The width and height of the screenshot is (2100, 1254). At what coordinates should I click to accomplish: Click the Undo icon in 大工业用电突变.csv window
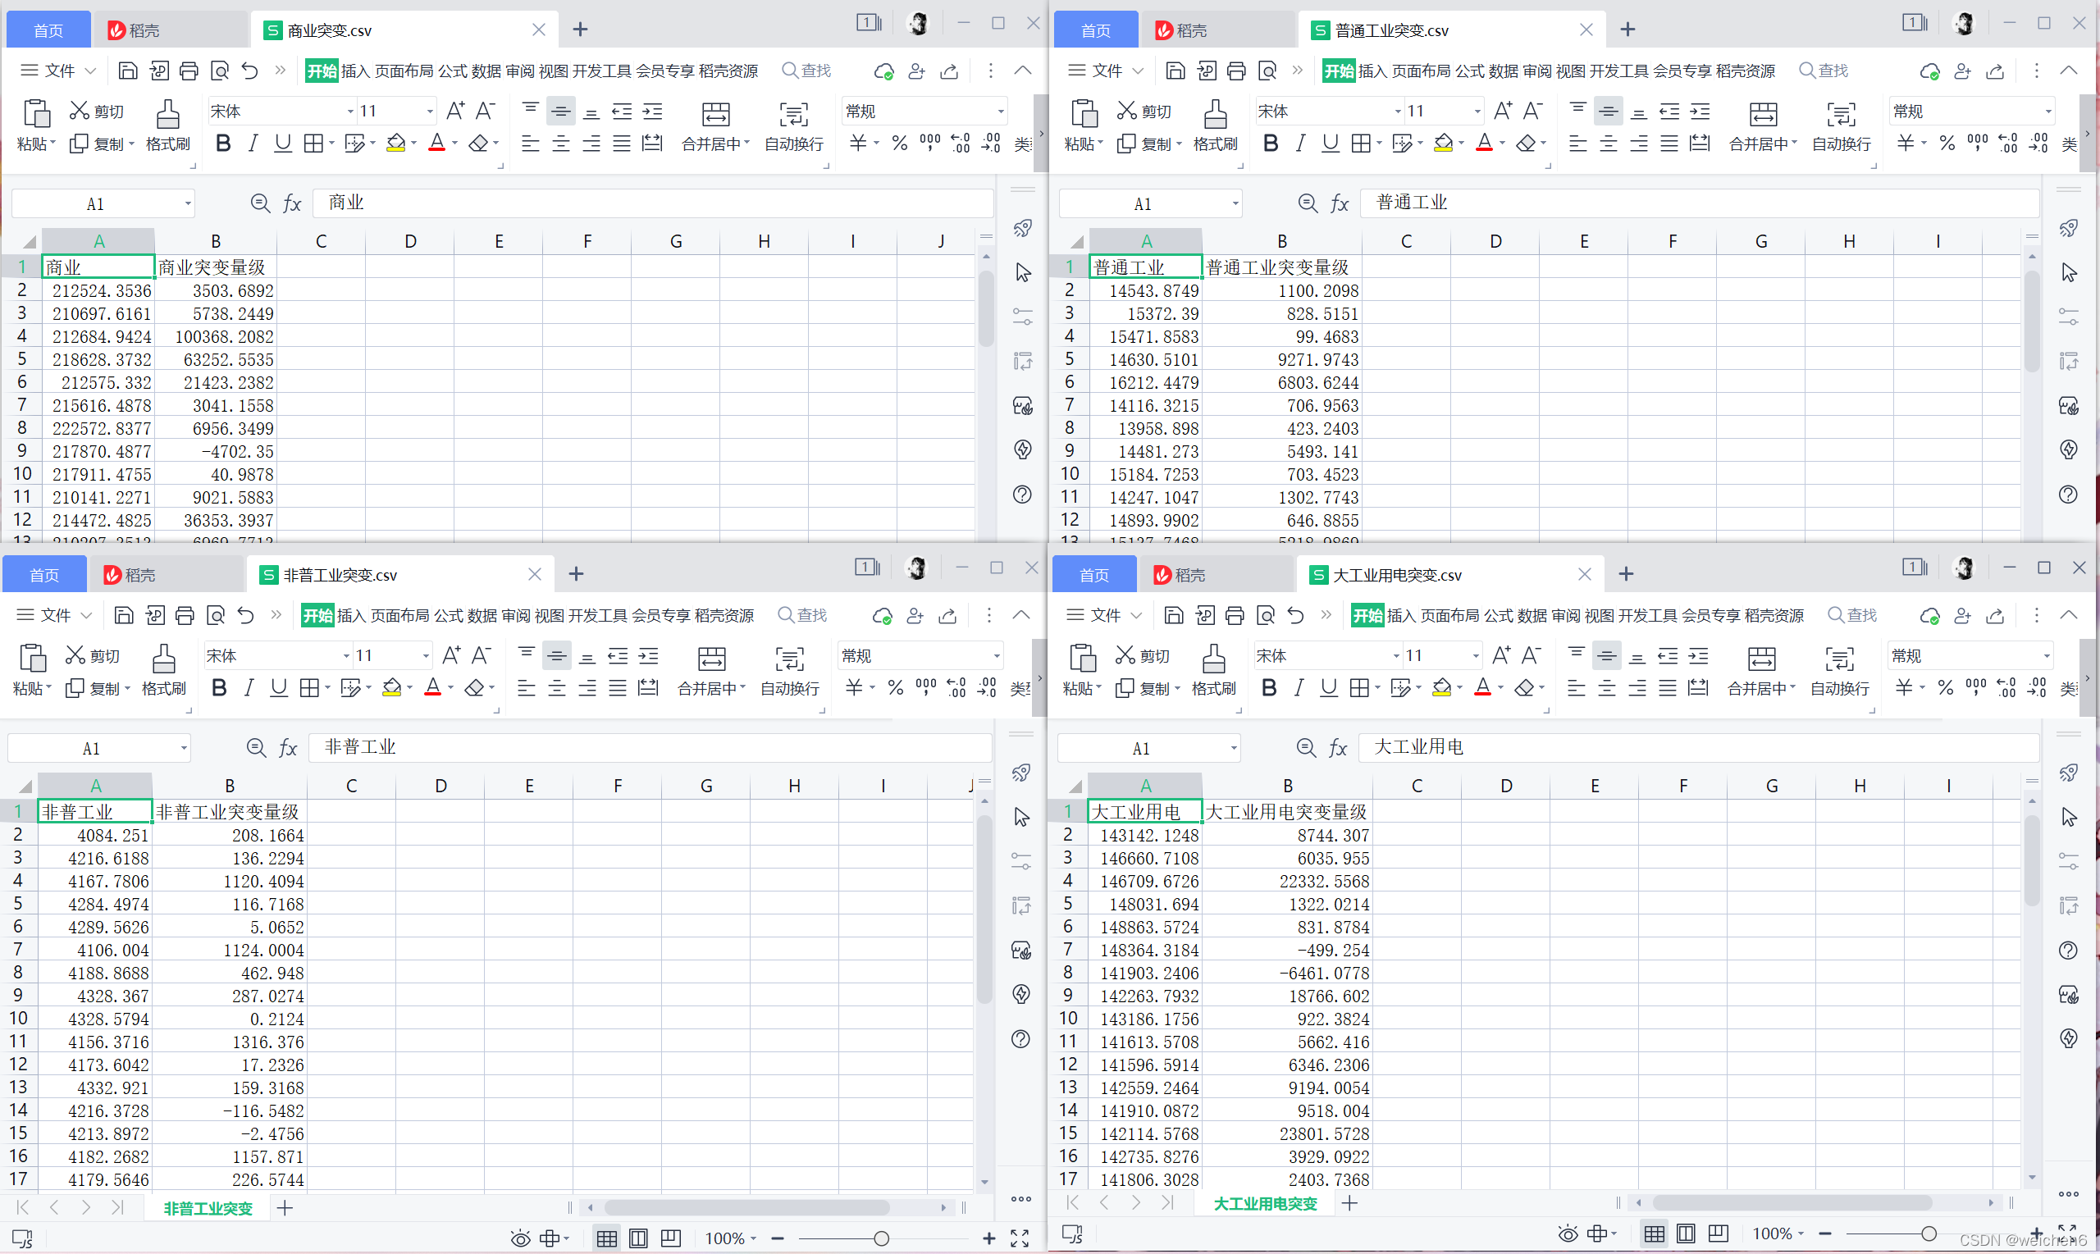coord(1295,615)
